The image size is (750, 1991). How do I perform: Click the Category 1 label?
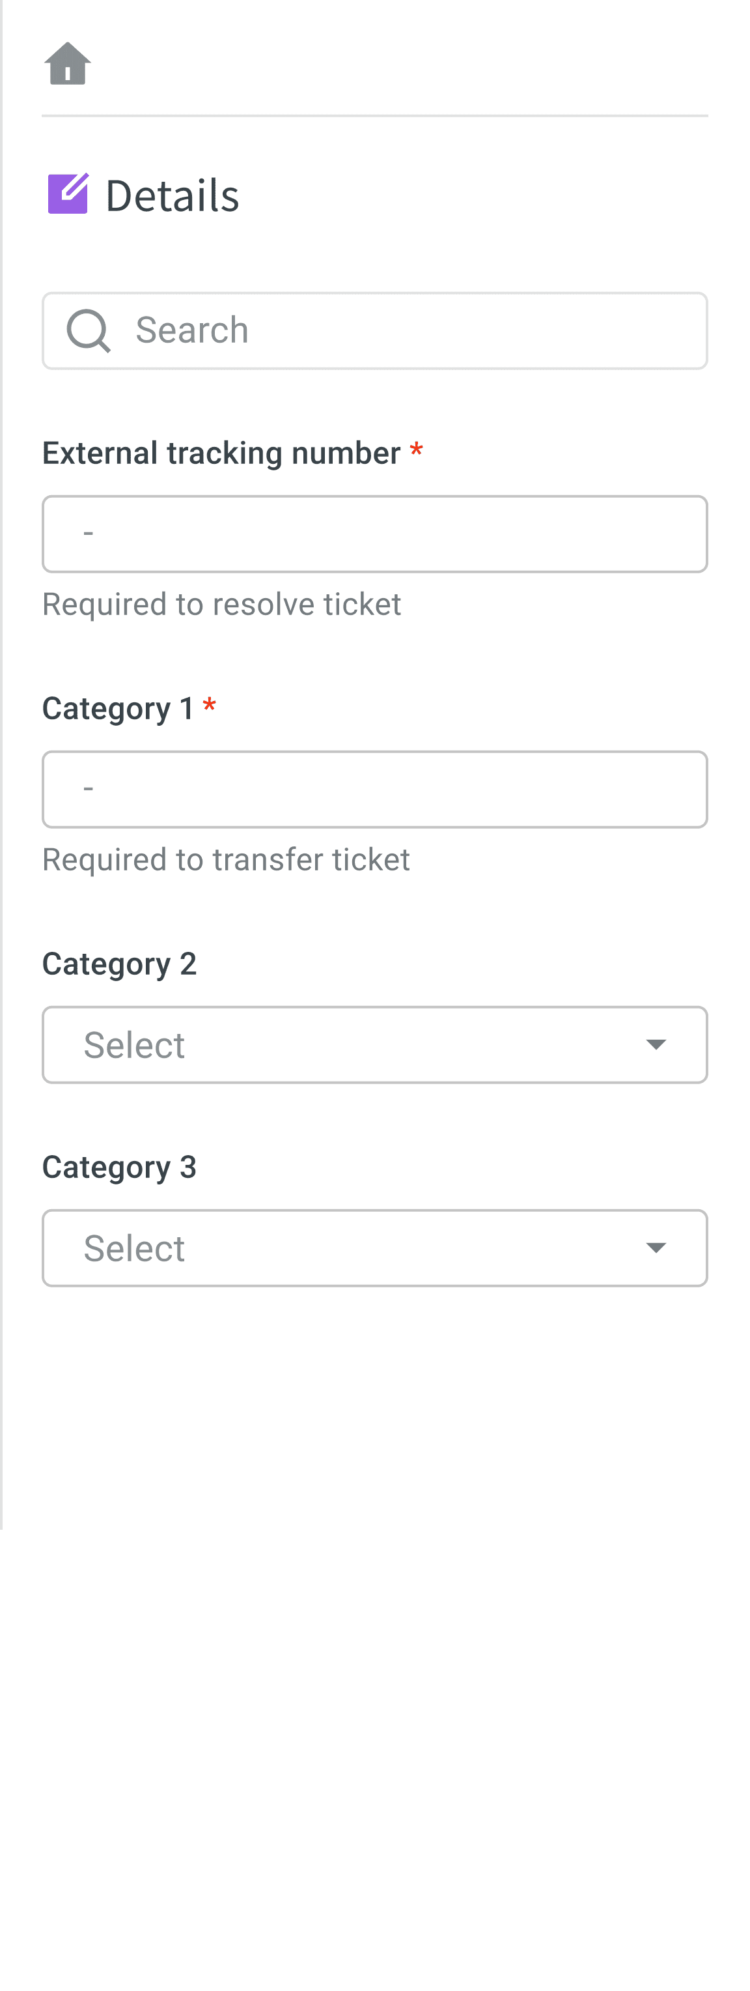tap(117, 708)
